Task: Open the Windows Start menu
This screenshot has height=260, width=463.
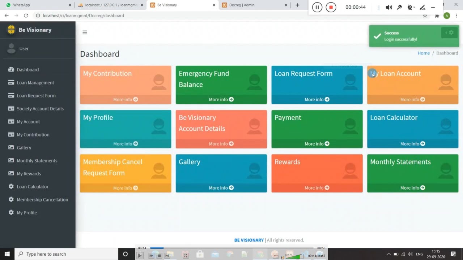Action: tap(7, 254)
